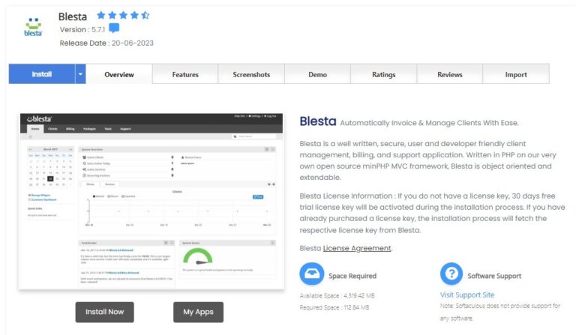The height and width of the screenshot is (335, 576).
Task: Click the Space Required label
Action: pos(352,276)
